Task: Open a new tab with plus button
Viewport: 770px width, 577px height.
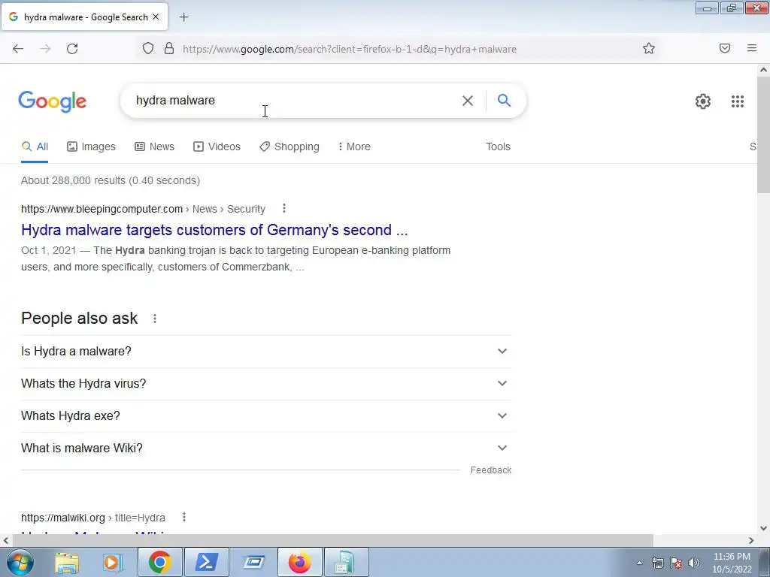Action: click(x=183, y=17)
